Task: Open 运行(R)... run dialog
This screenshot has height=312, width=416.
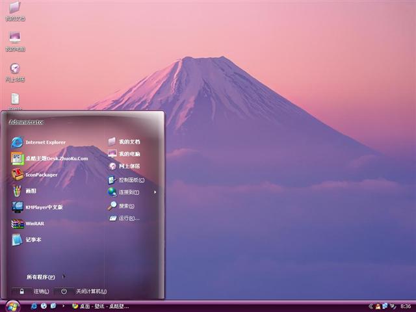Action: pyautogui.click(x=124, y=218)
